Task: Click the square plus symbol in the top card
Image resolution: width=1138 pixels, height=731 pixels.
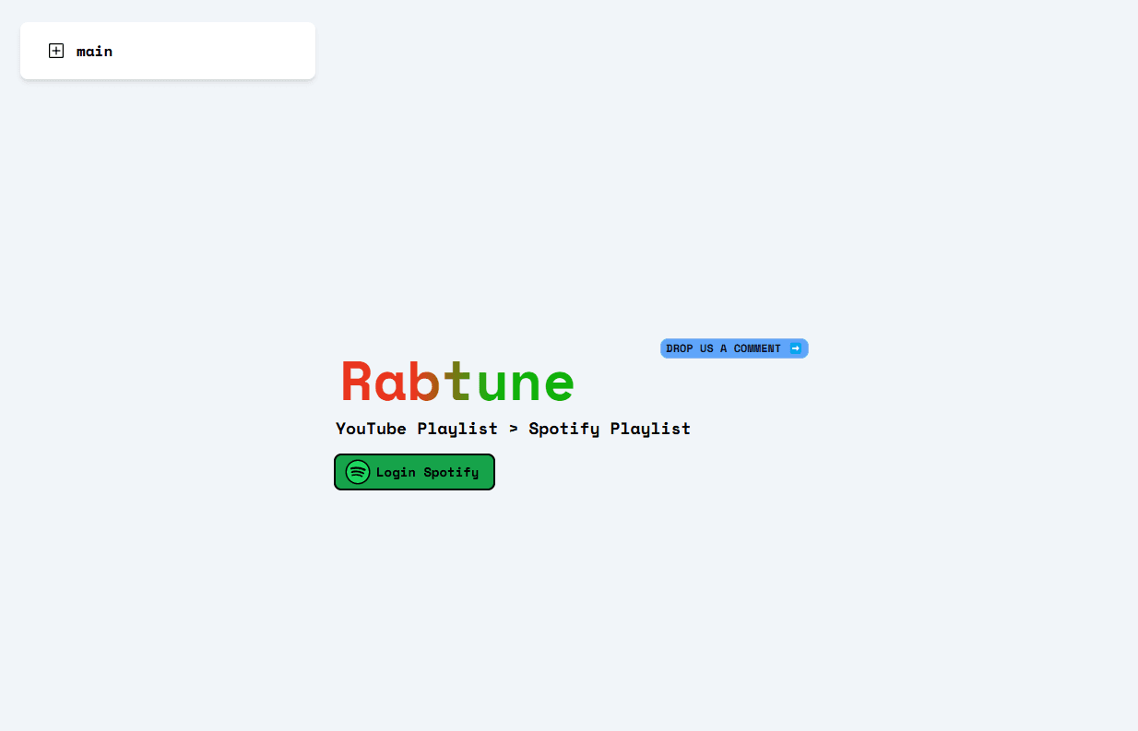Action: pos(56,51)
